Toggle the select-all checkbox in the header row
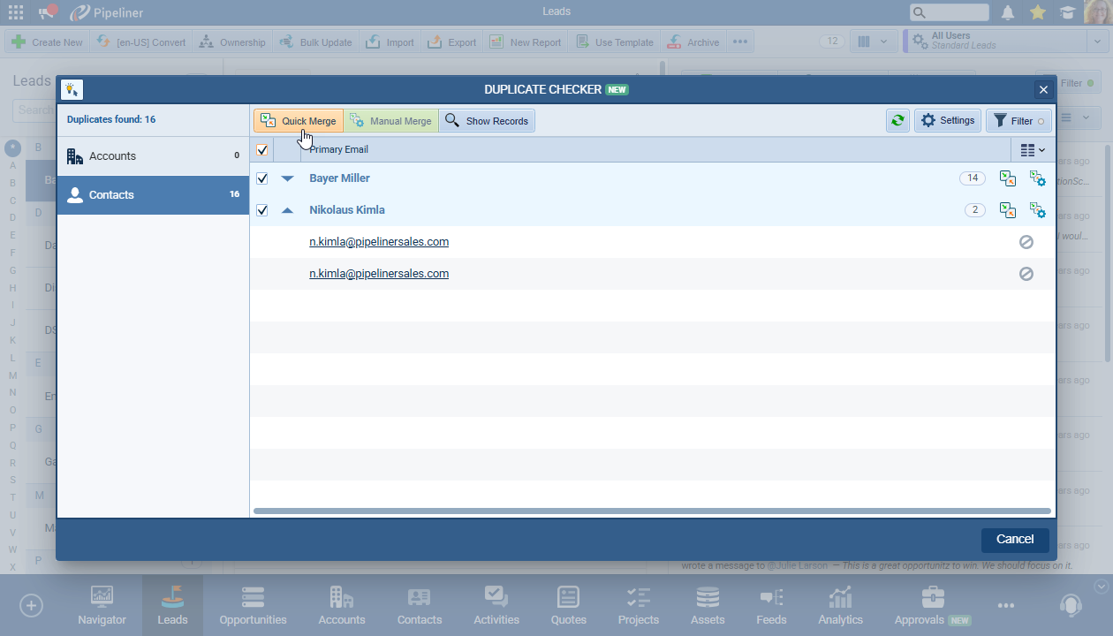Viewport: 1113px width, 636px height. point(262,150)
